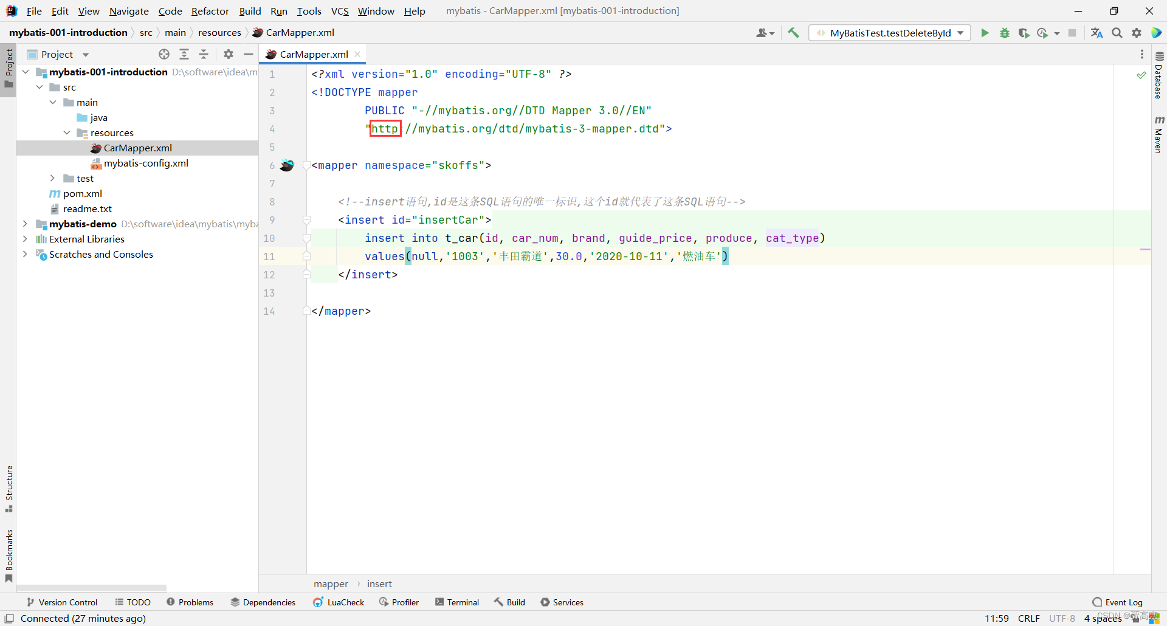Open Search Everywhere with the magnifier icon
This screenshot has height=626, width=1167.
click(x=1117, y=33)
